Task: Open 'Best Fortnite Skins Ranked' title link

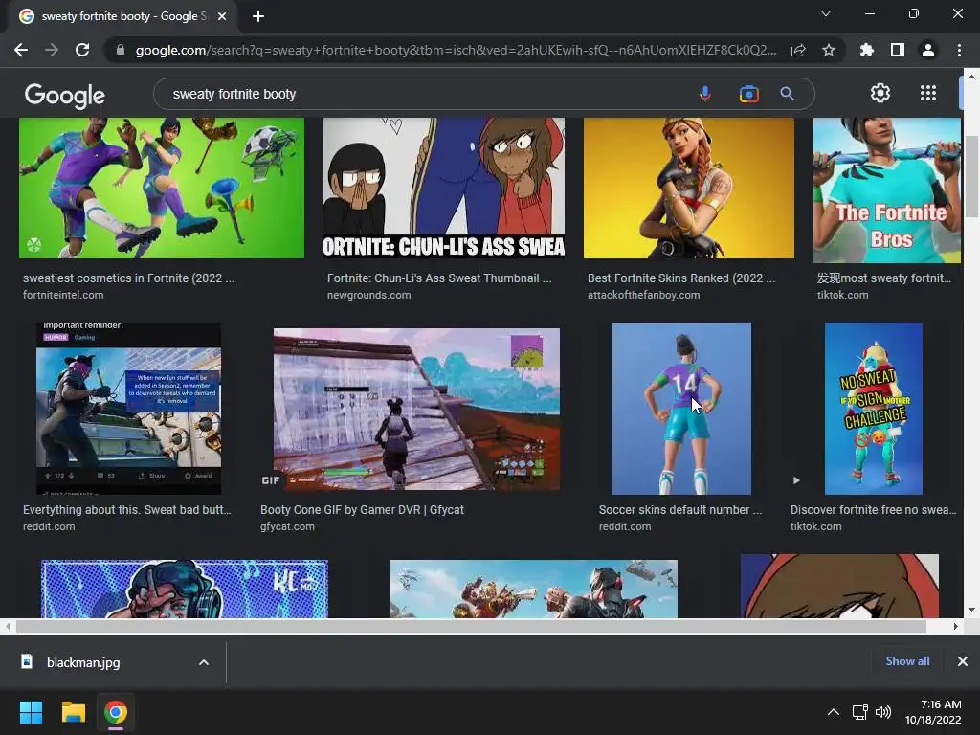Action: pyautogui.click(x=681, y=278)
